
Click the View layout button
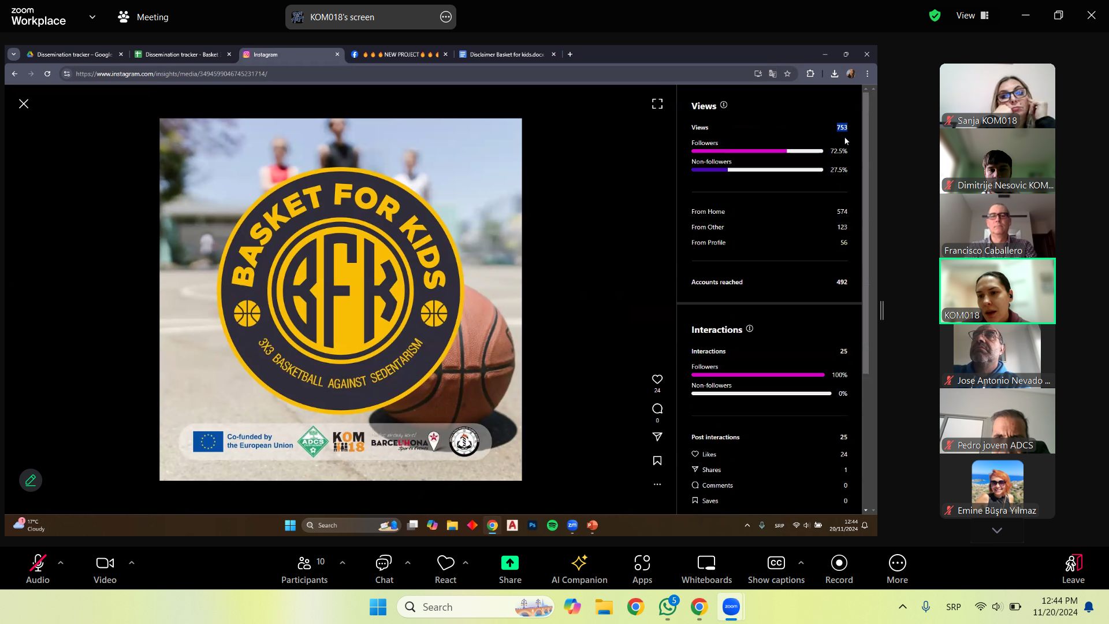(x=973, y=16)
